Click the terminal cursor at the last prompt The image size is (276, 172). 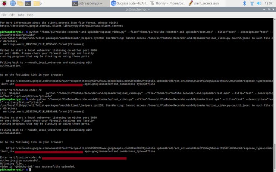[30, 170]
